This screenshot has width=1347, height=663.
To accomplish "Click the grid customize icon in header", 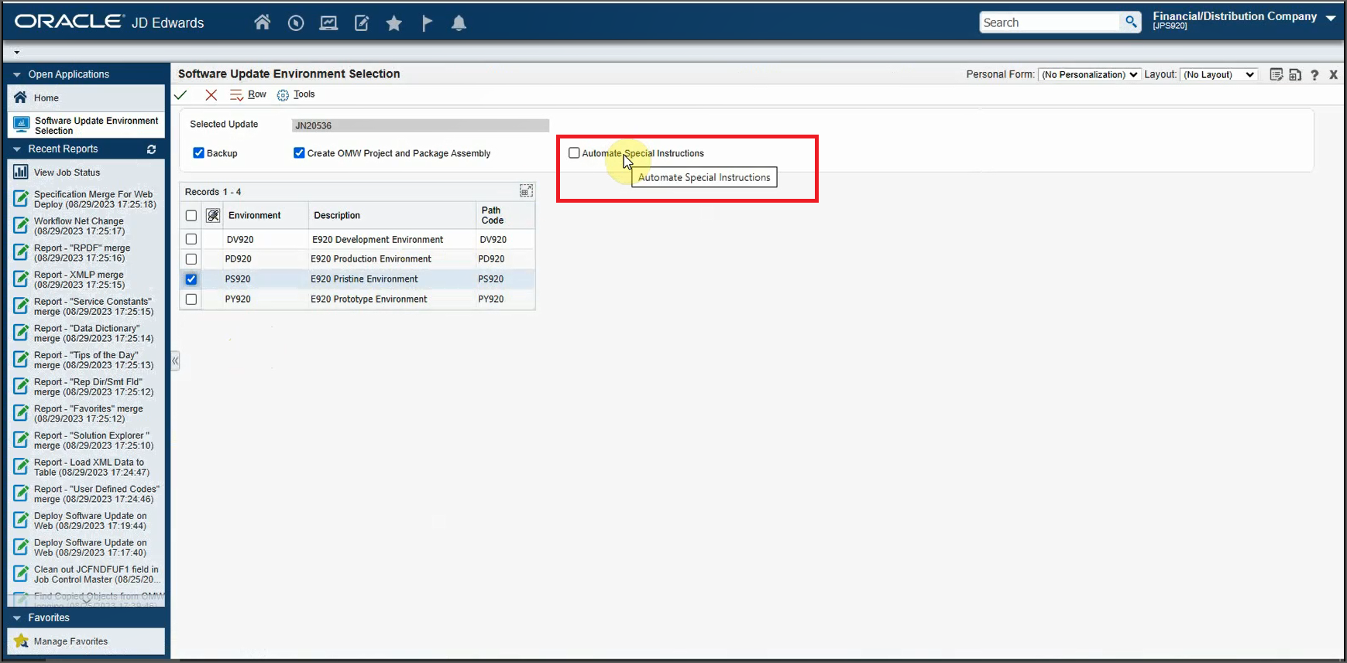I will [213, 215].
